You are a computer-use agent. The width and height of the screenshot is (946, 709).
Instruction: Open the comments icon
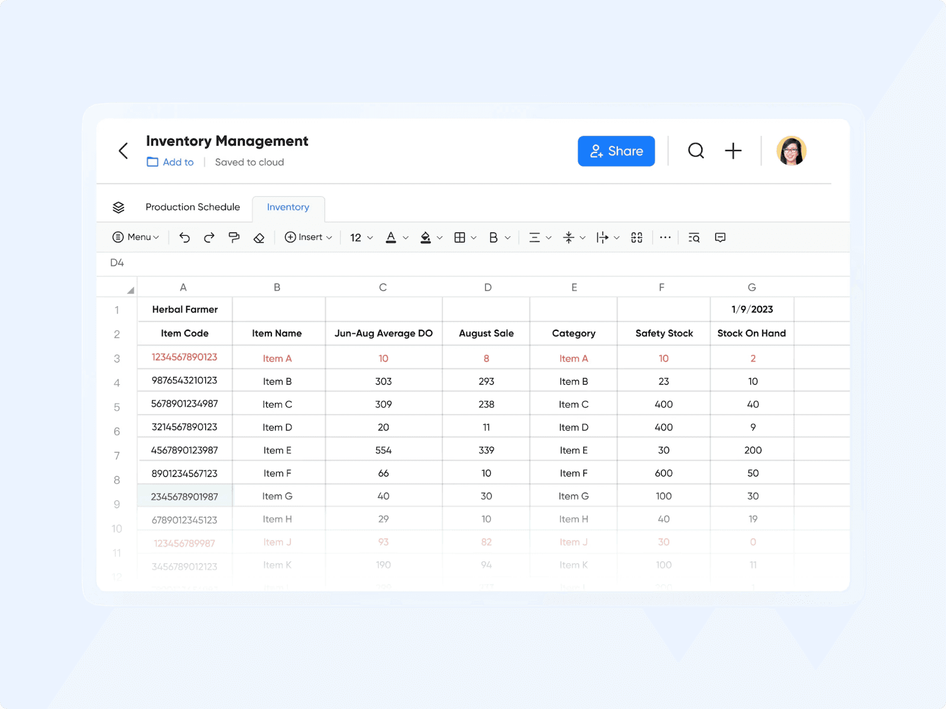[720, 238]
